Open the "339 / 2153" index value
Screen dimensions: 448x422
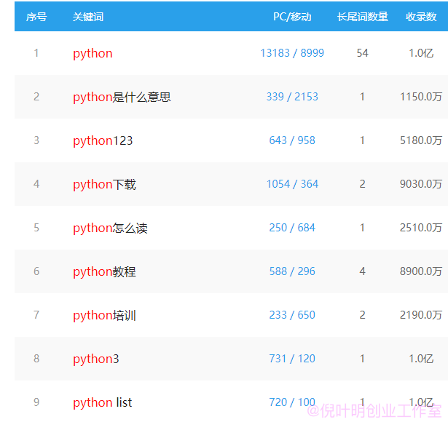292,97
